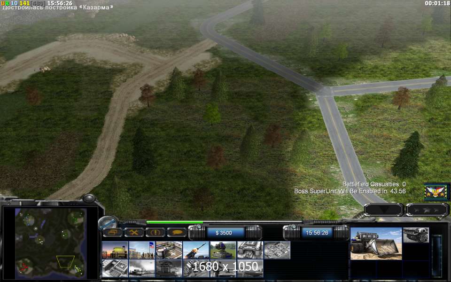Click the Казарма construction completed message

pyautogui.click(x=57, y=8)
